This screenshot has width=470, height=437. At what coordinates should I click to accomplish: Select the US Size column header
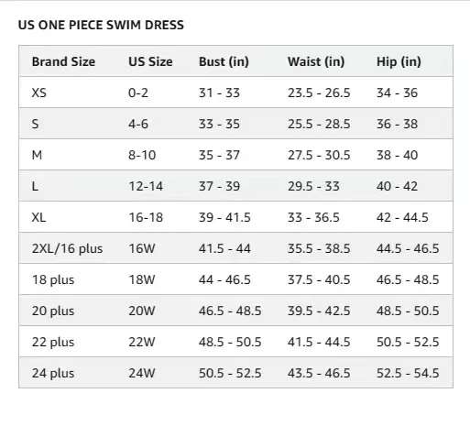coord(150,61)
